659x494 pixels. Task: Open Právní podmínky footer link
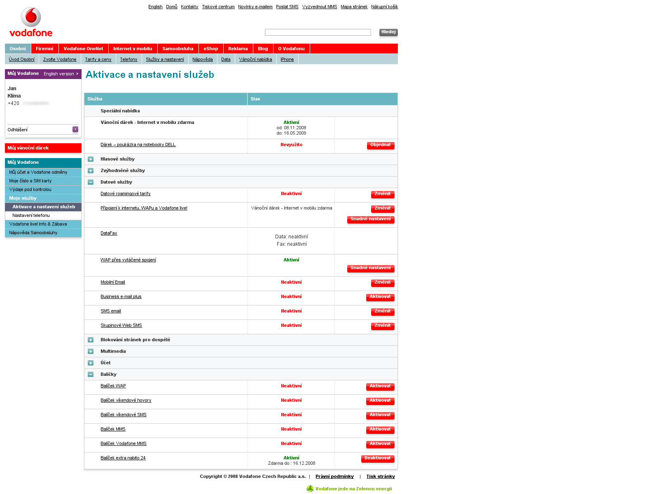pyautogui.click(x=334, y=476)
